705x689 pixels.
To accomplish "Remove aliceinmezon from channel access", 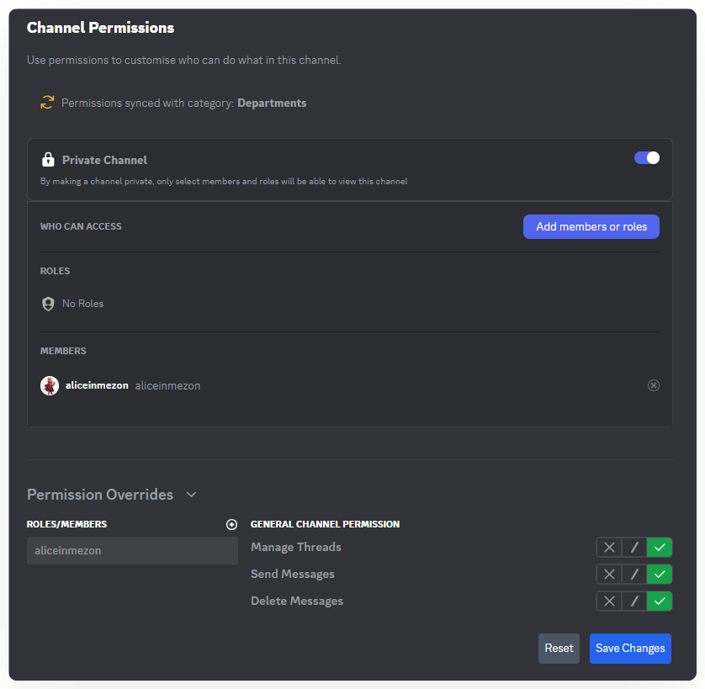I will (654, 385).
